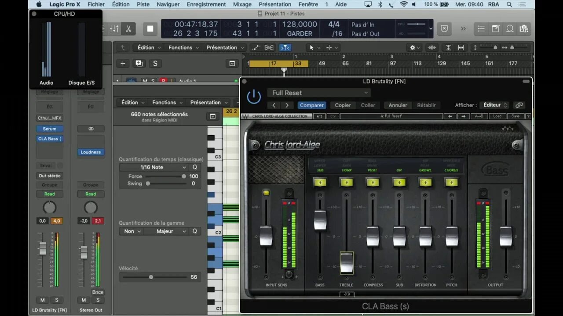Open the Aide menu
The height and width of the screenshot is (316, 563).
click(x=341, y=4)
